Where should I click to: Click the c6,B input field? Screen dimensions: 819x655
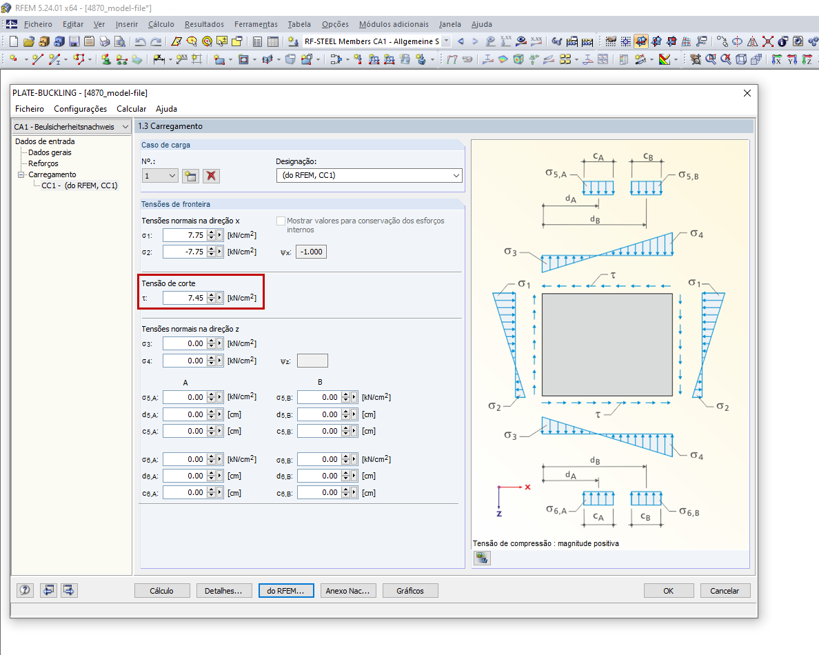(x=319, y=492)
